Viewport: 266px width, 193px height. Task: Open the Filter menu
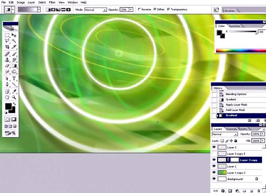pyautogui.click(x=52, y=2)
